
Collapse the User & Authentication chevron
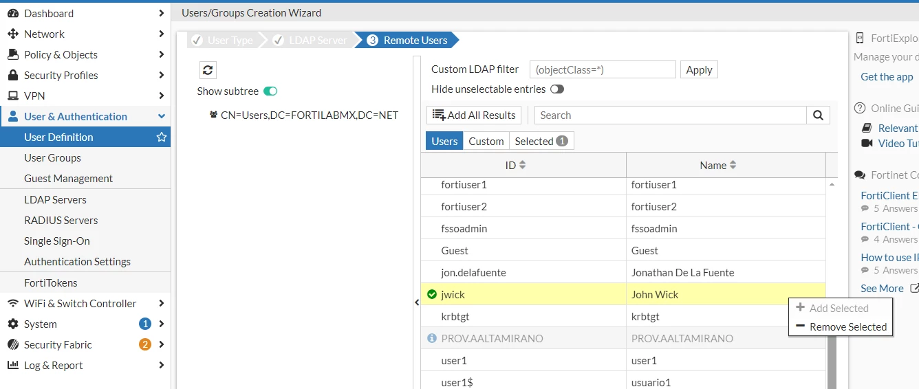[x=162, y=116]
